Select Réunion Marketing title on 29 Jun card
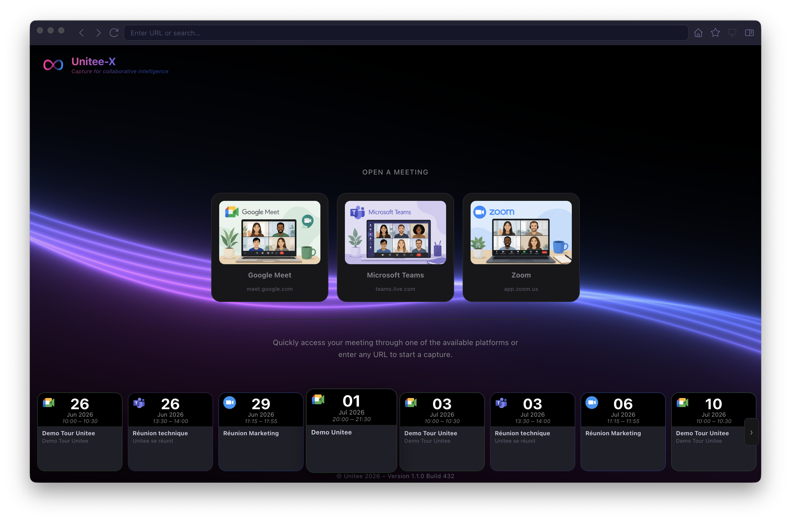 pyautogui.click(x=251, y=433)
